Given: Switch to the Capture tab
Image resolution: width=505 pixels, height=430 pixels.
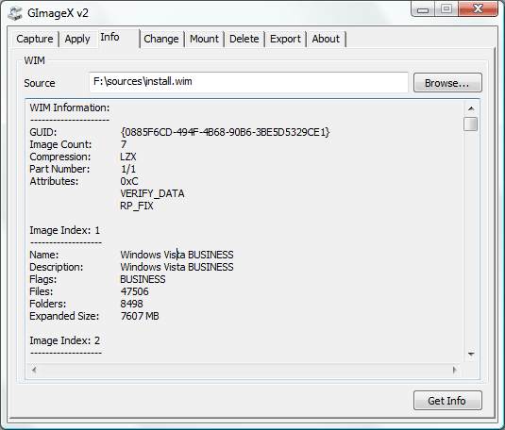Looking at the screenshot, I should tap(35, 39).
